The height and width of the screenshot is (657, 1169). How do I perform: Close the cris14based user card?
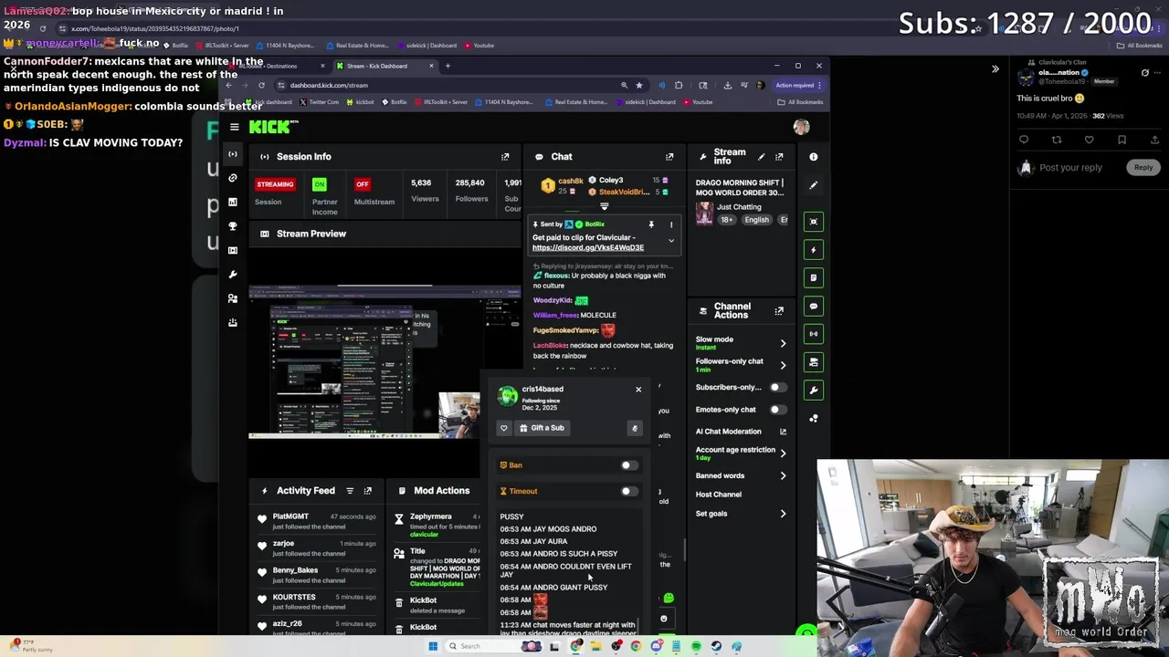[x=638, y=390]
